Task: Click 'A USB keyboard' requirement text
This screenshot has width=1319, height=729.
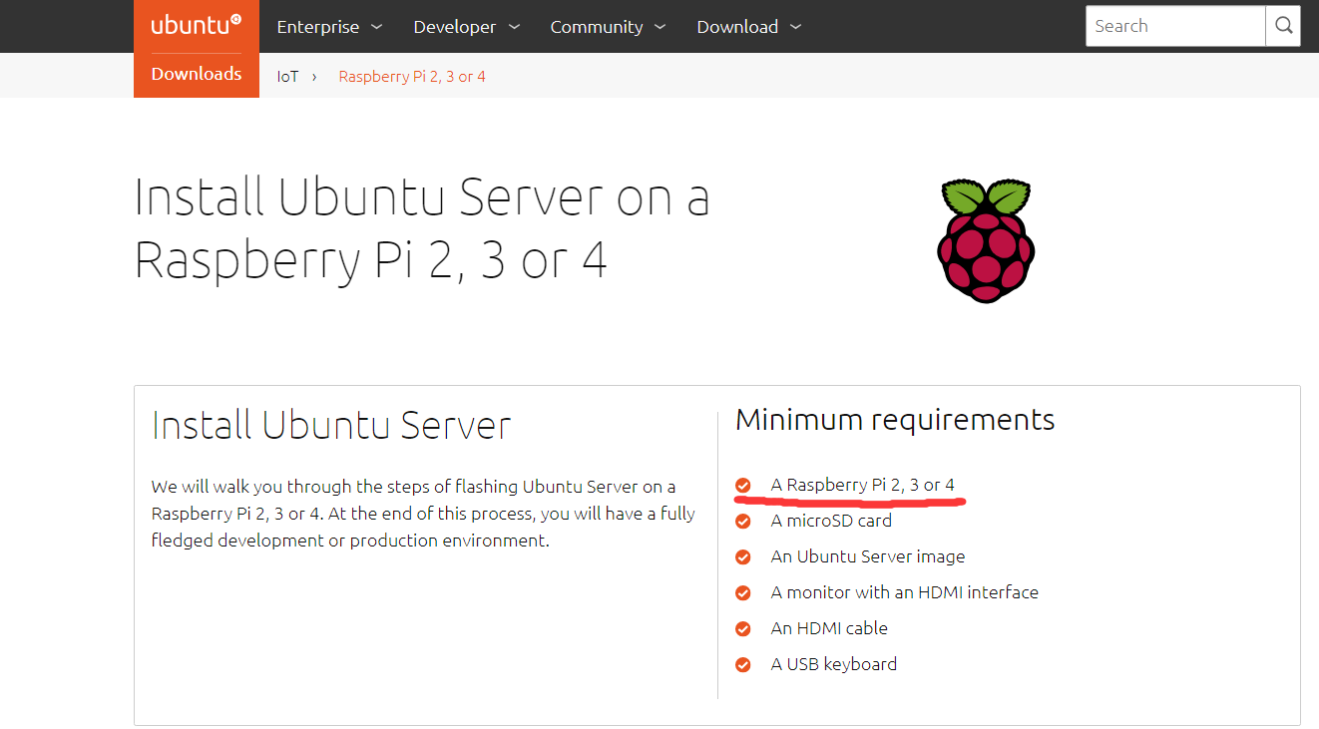Action: coord(834,664)
